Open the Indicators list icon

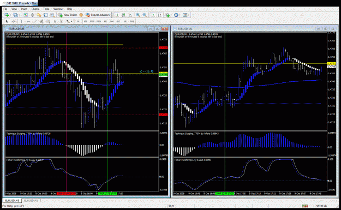(167, 15)
